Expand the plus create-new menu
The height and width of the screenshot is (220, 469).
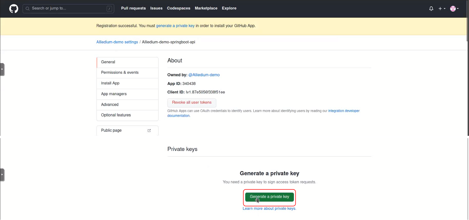pyautogui.click(x=442, y=8)
